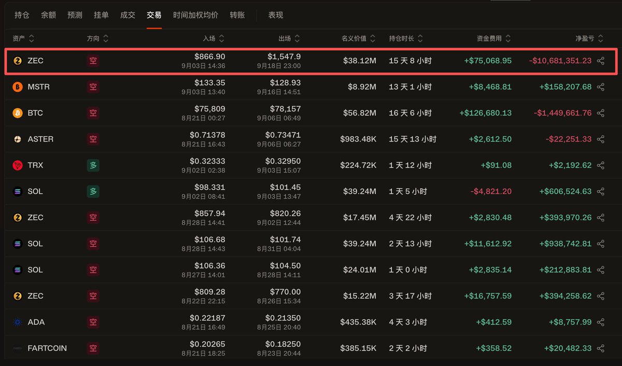622x366 pixels.
Task: Share the MSTR trade result
Action: [601, 87]
